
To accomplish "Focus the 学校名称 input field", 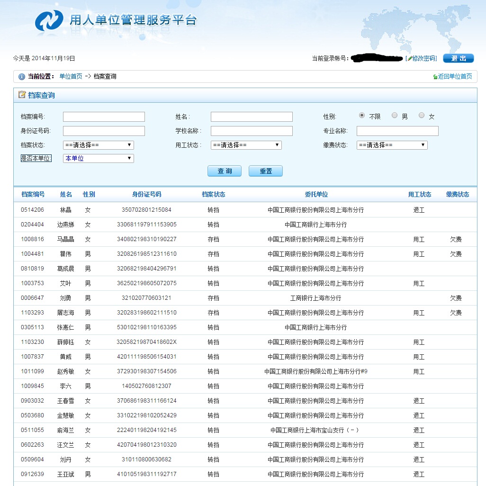I will [x=252, y=131].
